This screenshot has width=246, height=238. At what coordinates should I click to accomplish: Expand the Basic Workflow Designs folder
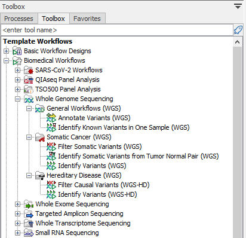(x=6, y=51)
